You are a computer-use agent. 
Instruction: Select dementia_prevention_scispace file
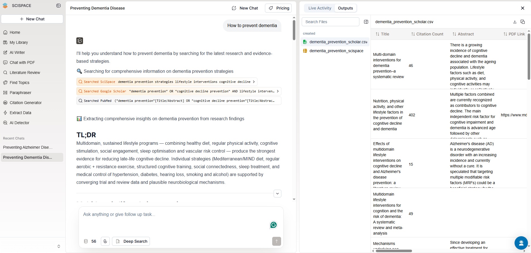(x=335, y=51)
